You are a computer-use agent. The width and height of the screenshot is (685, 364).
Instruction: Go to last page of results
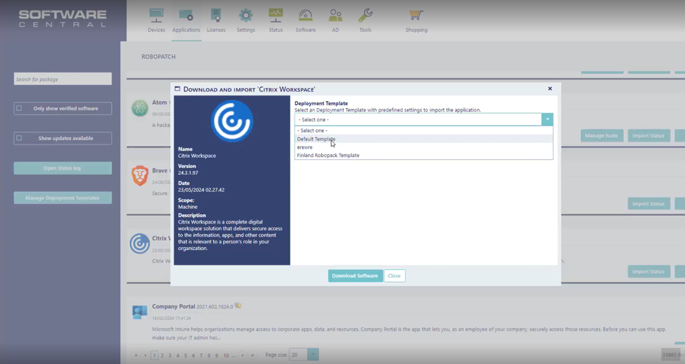coord(252,355)
